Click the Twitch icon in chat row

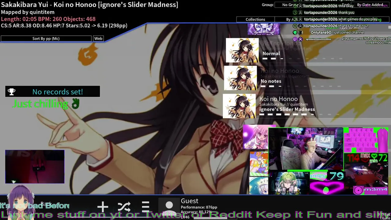tap(295, 39)
